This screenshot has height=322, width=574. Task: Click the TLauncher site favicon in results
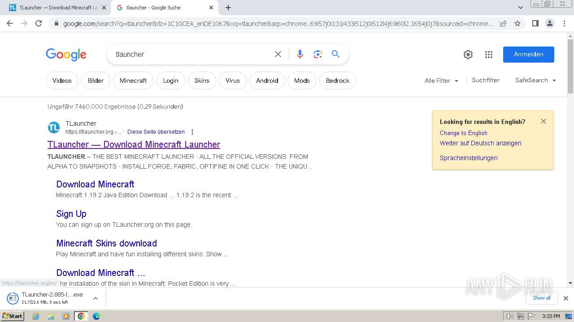point(54,127)
